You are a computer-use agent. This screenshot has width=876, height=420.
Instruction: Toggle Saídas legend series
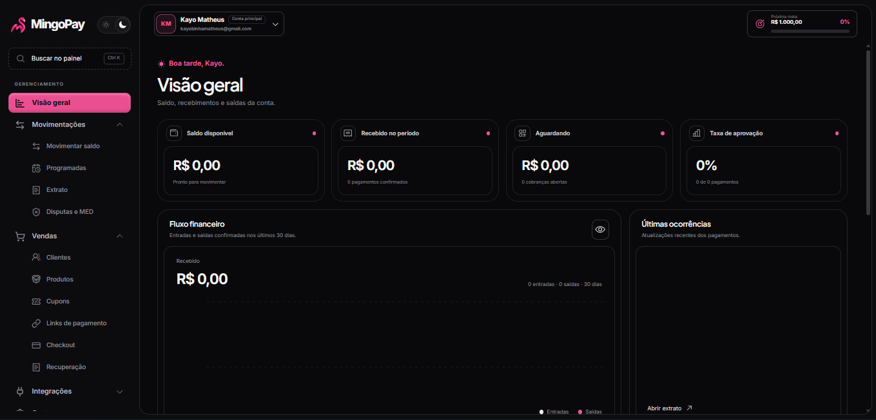590,412
